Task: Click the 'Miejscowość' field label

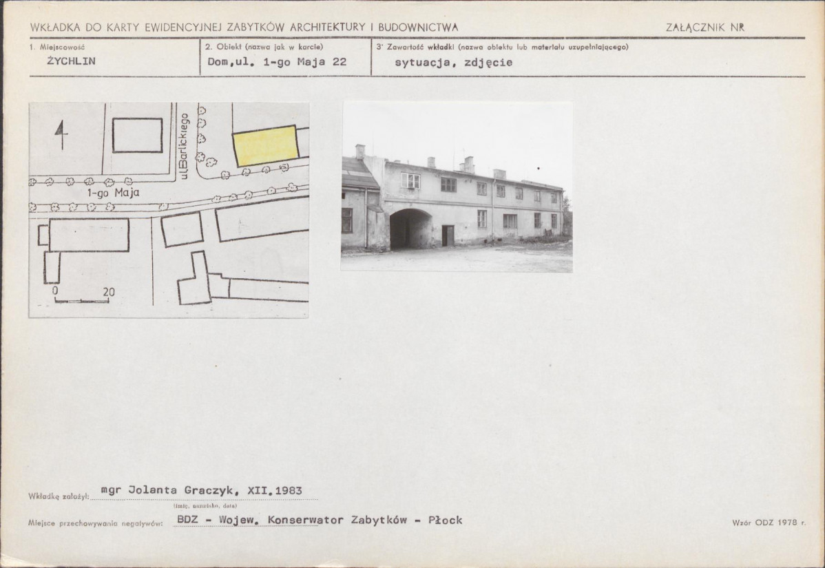Action: point(57,47)
